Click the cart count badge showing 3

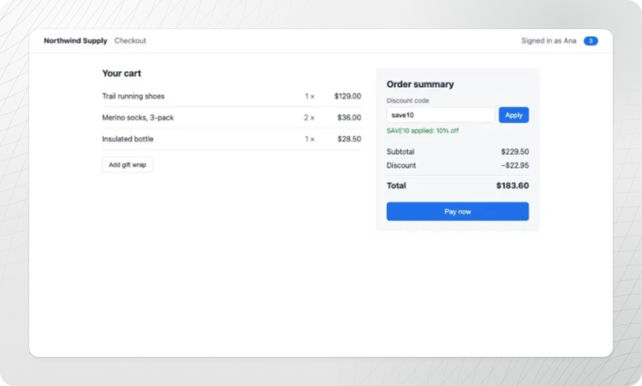(x=591, y=41)
